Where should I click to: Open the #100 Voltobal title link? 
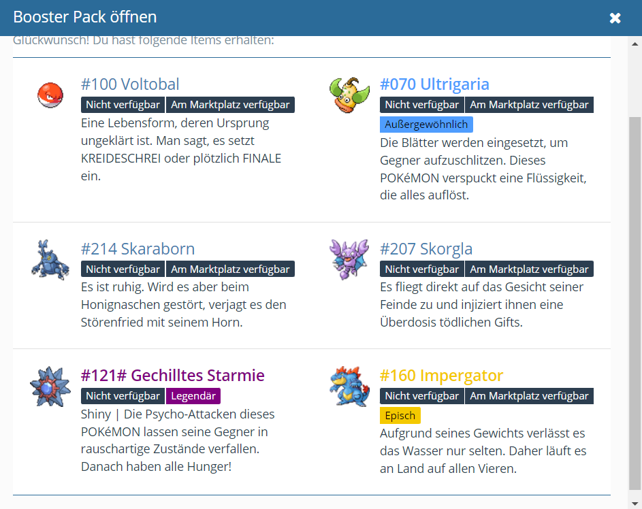pos(130,84)
